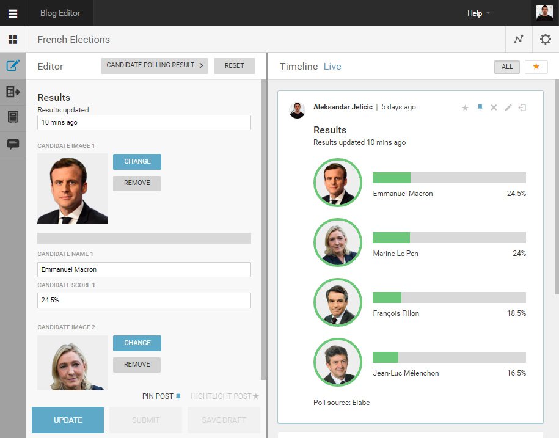The width and height of the screenshot is (559, 438).
Task: Open the user avatar account menu
Action: coord(544,13)
